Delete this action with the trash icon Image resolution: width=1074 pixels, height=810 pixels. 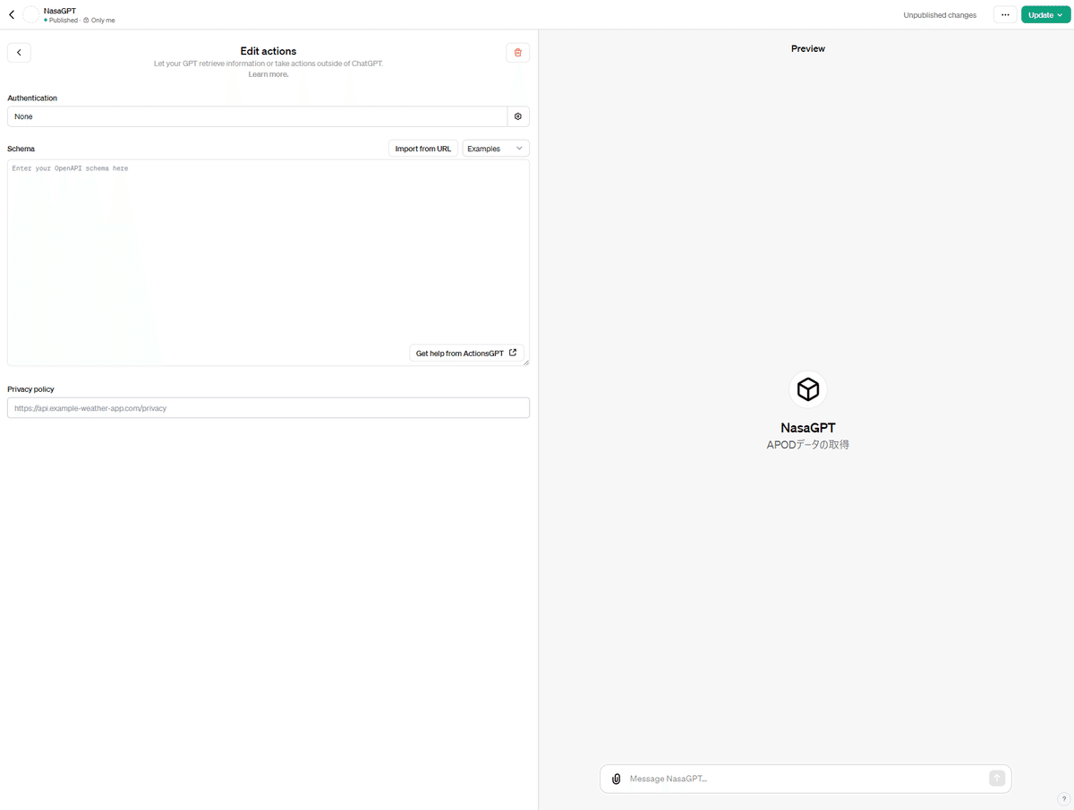tap(517, 53)
